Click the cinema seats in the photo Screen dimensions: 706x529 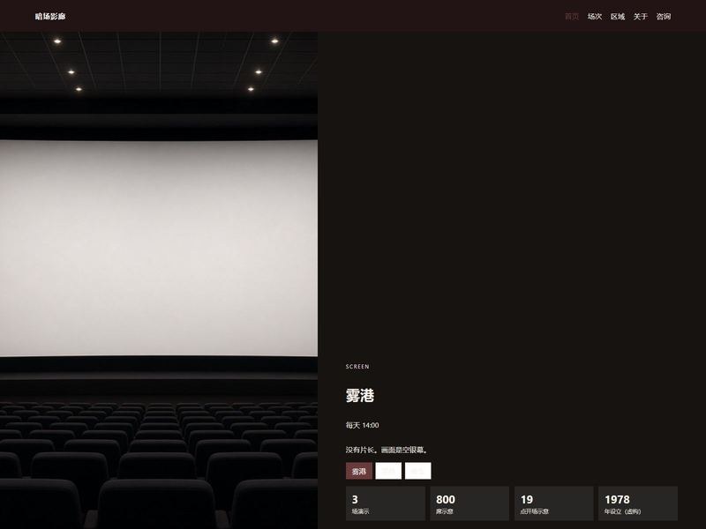[x=159, y=464]
